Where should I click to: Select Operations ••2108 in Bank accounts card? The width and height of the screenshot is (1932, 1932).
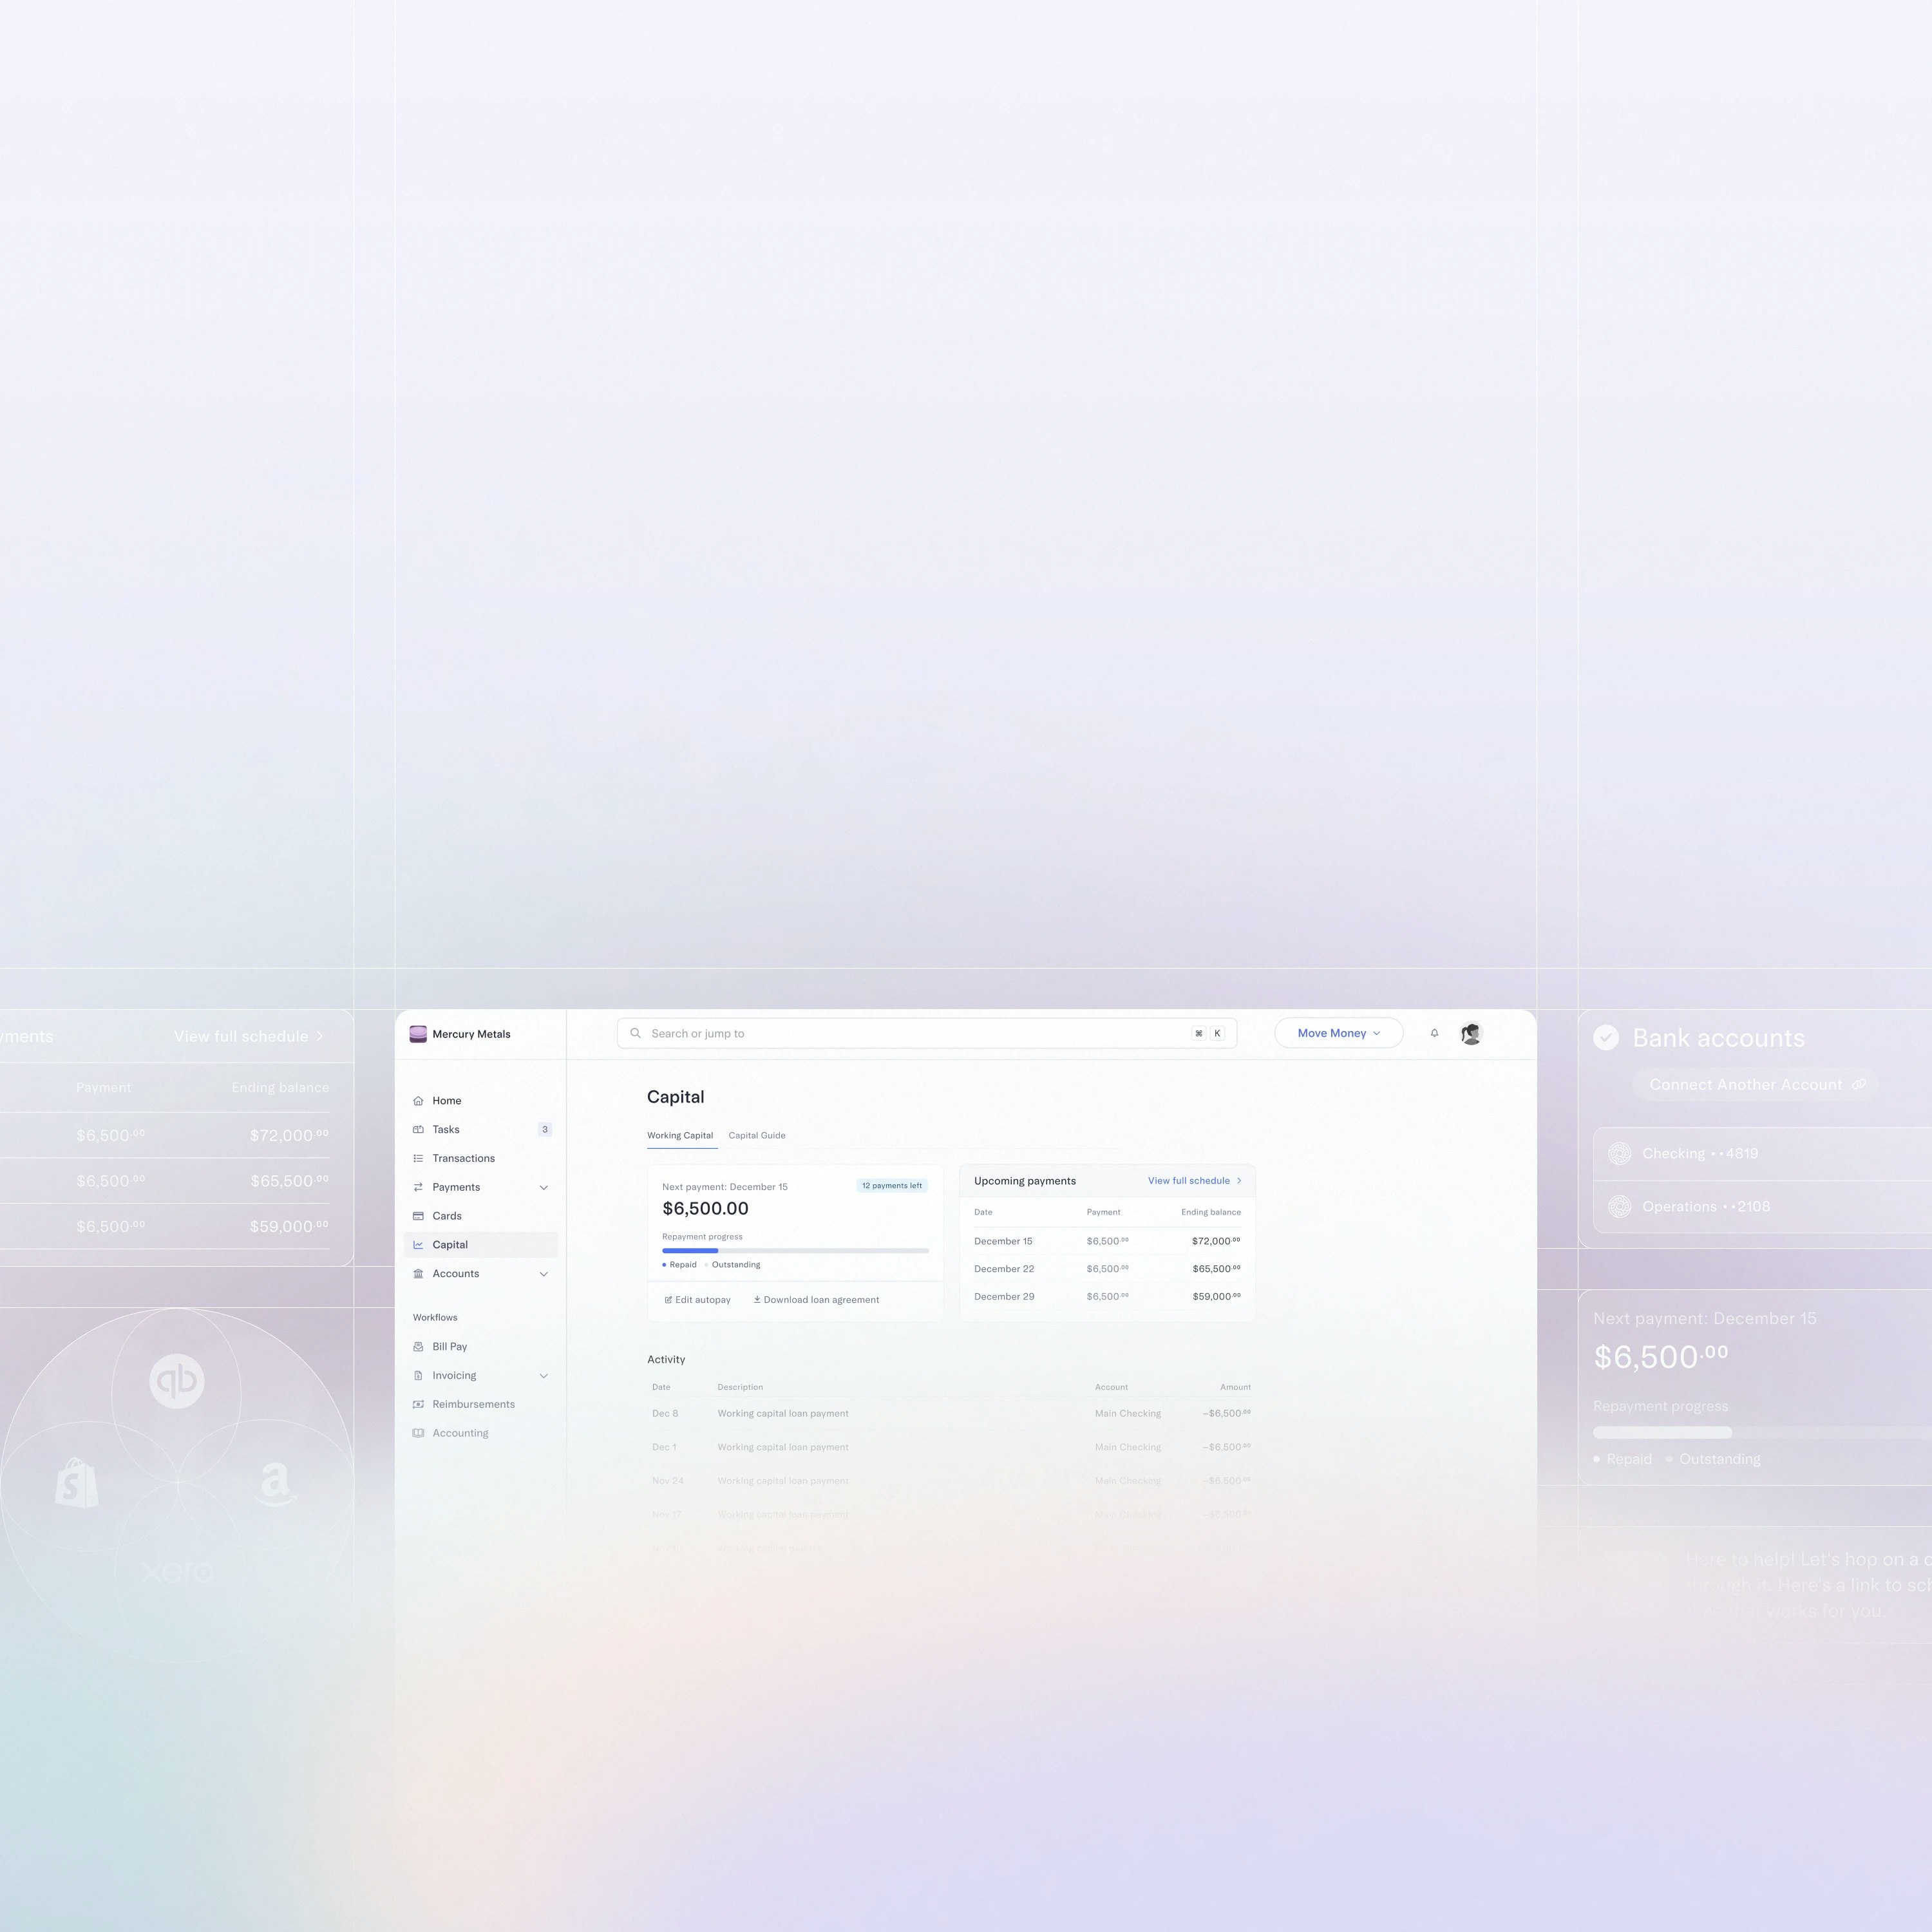pyautogui.click(x=1762, y=1207)
